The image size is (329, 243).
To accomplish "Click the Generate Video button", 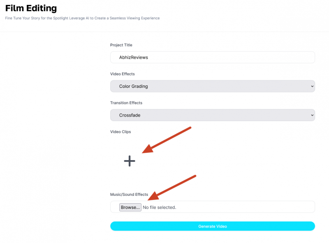I will pyautogui.click(x=212, y=226).
